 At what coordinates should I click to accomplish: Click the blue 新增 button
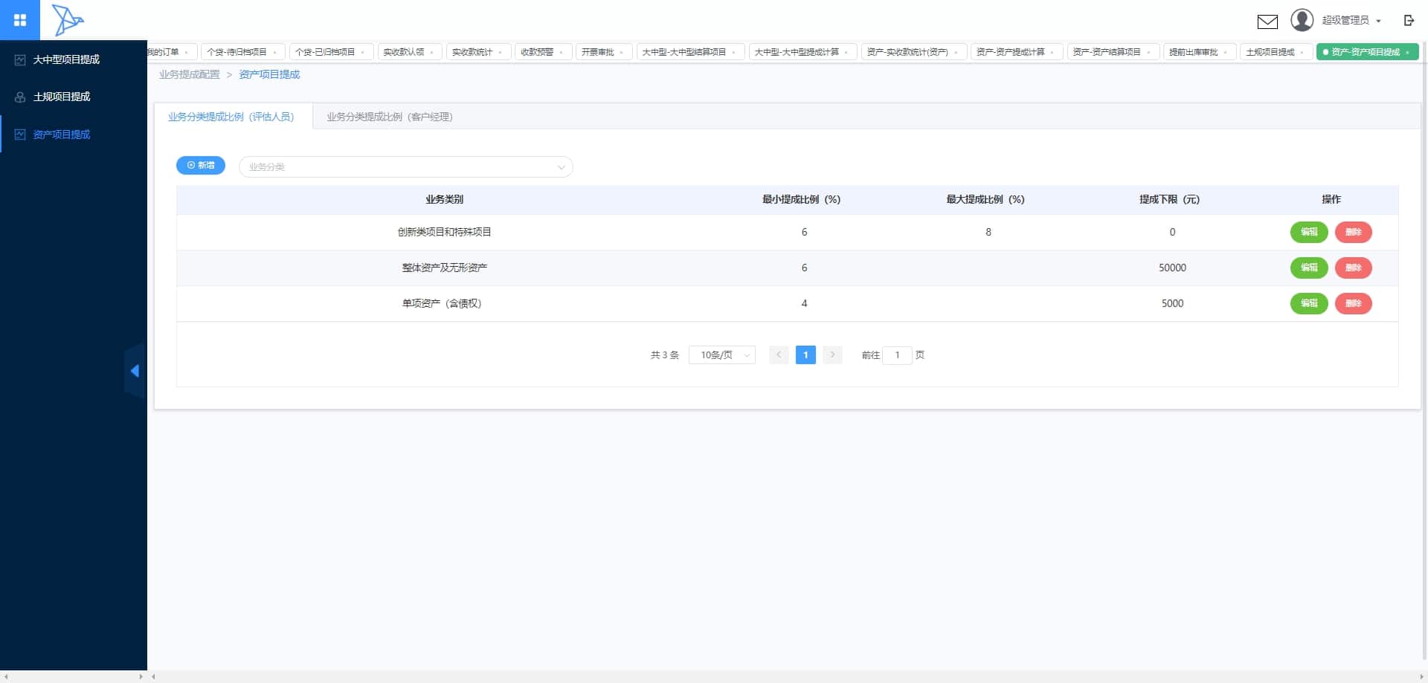pos(201,165)
